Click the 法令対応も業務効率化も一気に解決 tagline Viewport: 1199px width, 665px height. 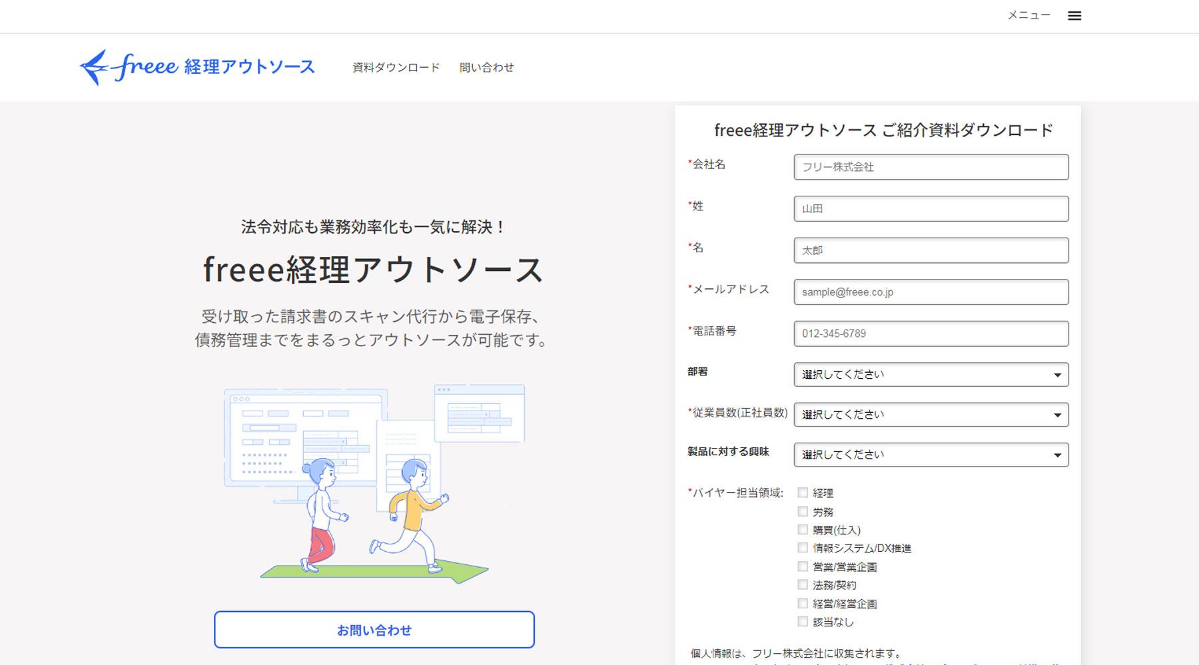(374, 227)
